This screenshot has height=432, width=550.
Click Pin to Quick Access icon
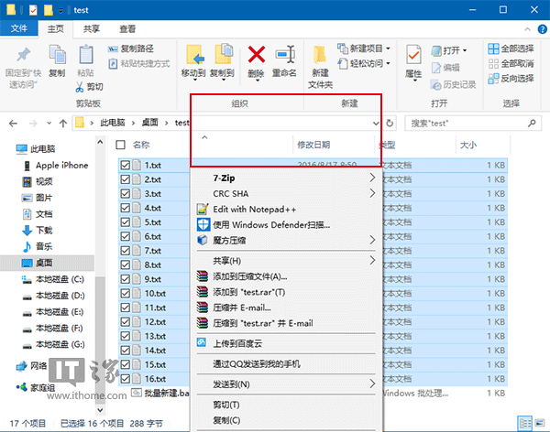(24, 57)
